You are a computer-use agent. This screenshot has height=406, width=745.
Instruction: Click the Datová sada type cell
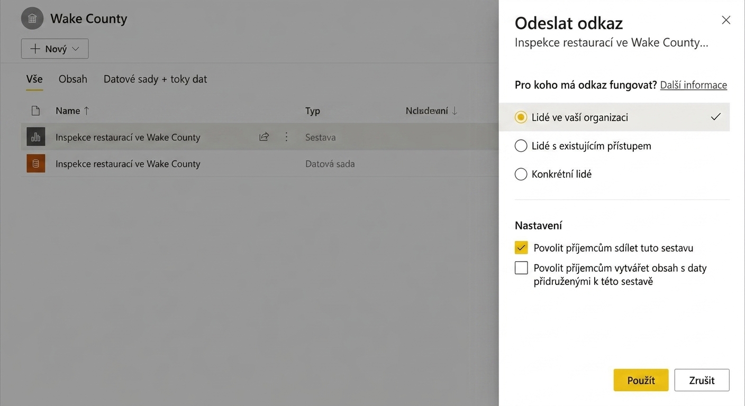point(330,164)
